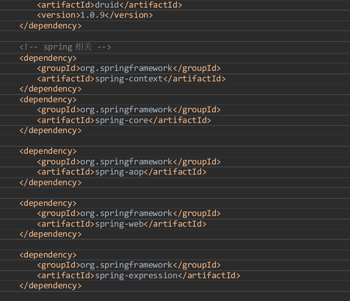The width and height of the screenshot is (350, 301).
Task: Click the closing </artifactId> tag after druid
Action: (151, 4)
